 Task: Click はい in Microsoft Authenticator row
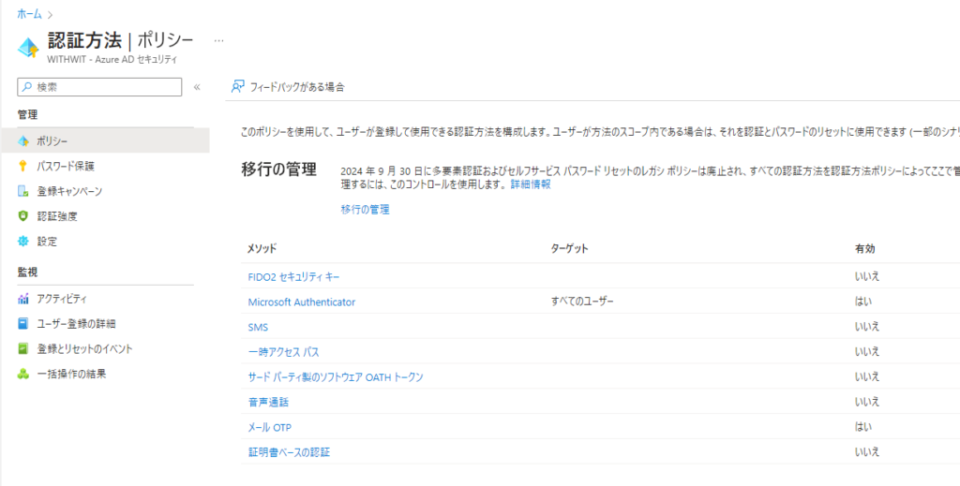[x=863, y=302]
